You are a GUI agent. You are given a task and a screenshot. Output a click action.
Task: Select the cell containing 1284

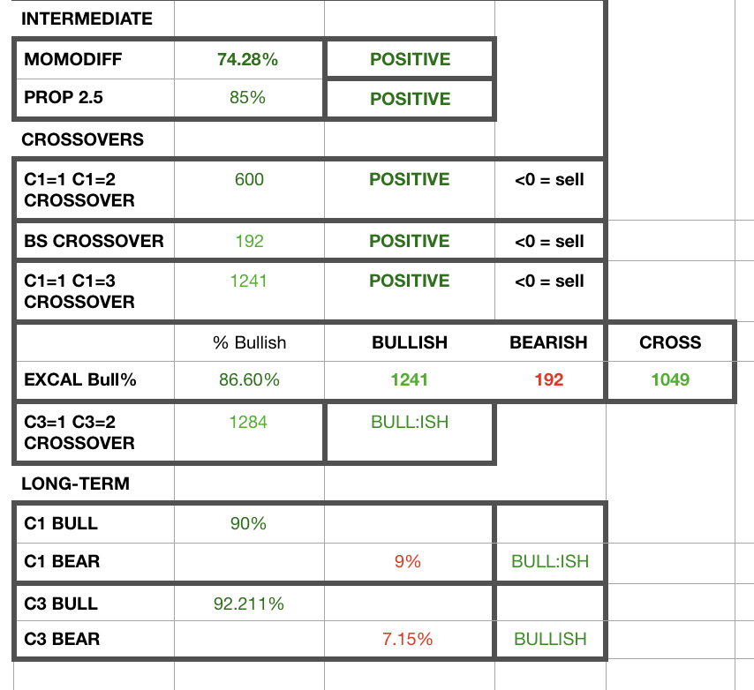coord(249,422)
